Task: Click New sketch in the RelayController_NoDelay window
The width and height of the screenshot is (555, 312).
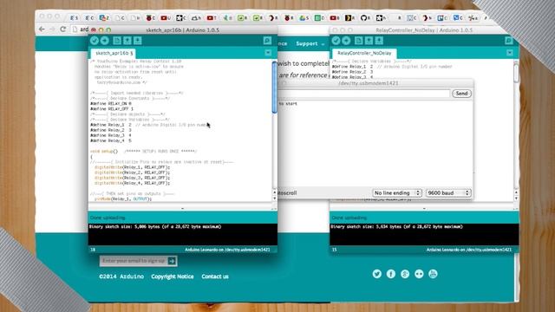Action: (x=358, y=41)
